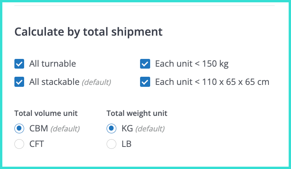This screenshot has height=169, width=291.
Task: Switch weight unit to LB radio button
Action: 112,144
